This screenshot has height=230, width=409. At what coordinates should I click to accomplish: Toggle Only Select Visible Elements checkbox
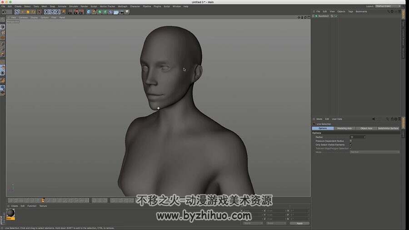click(x=351, y=145)
